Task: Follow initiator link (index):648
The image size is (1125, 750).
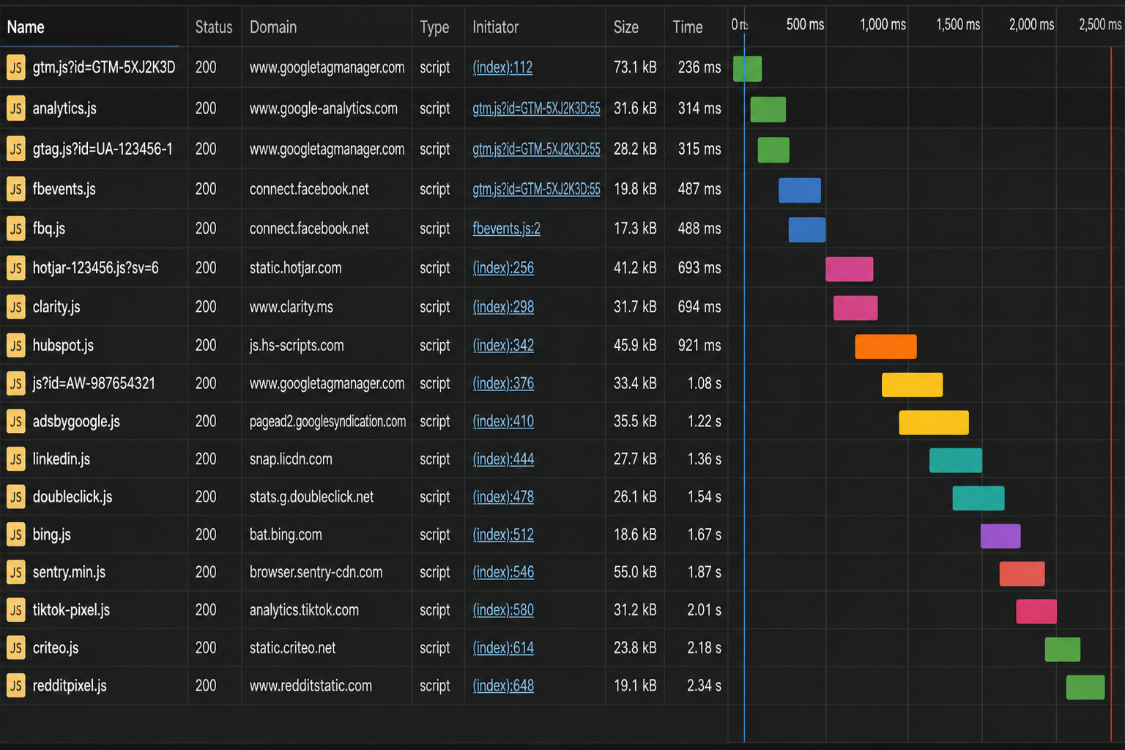Action: click(503, 686)
